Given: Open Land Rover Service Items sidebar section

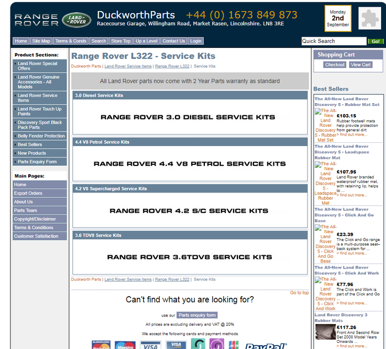Looking at the screenshot, I should pyautogui.click(x=40, y=98).
